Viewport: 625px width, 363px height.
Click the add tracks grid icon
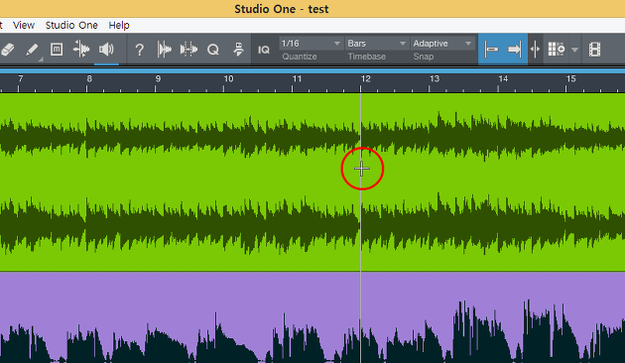coord(557,50)
